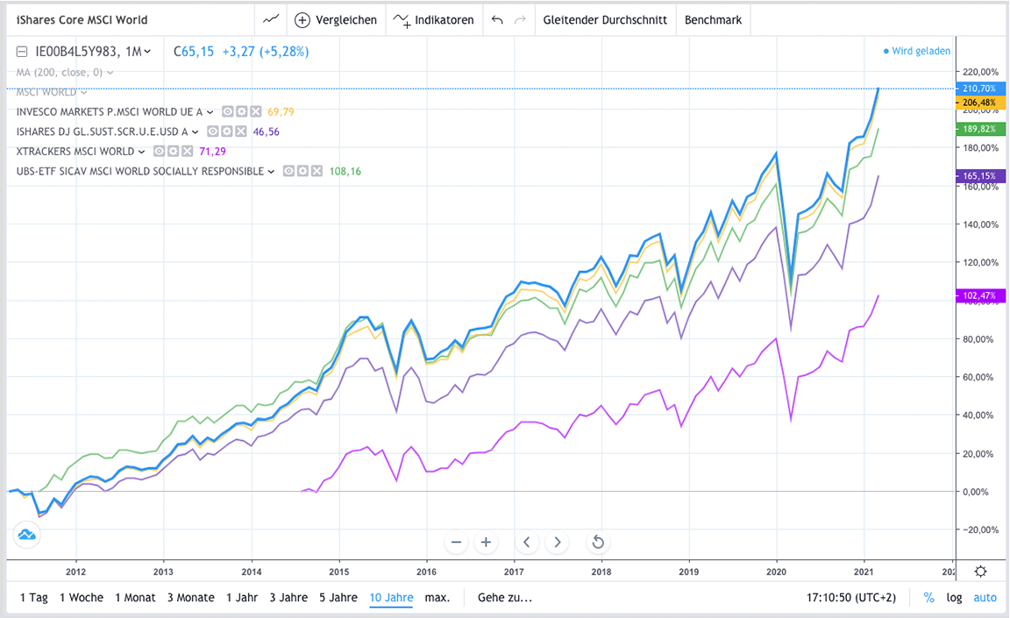The width and height of the screenshot is (1010, 618).
Task: Open settings gear for XTRACKERS MSCI WORLD
Action: point(173,151)
